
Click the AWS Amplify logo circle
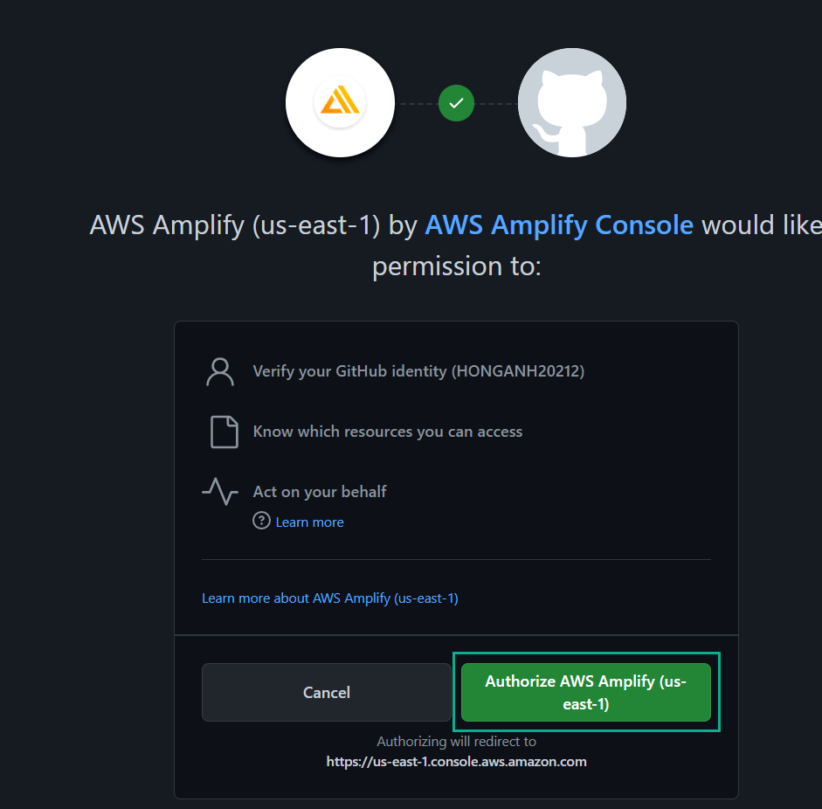340,102
